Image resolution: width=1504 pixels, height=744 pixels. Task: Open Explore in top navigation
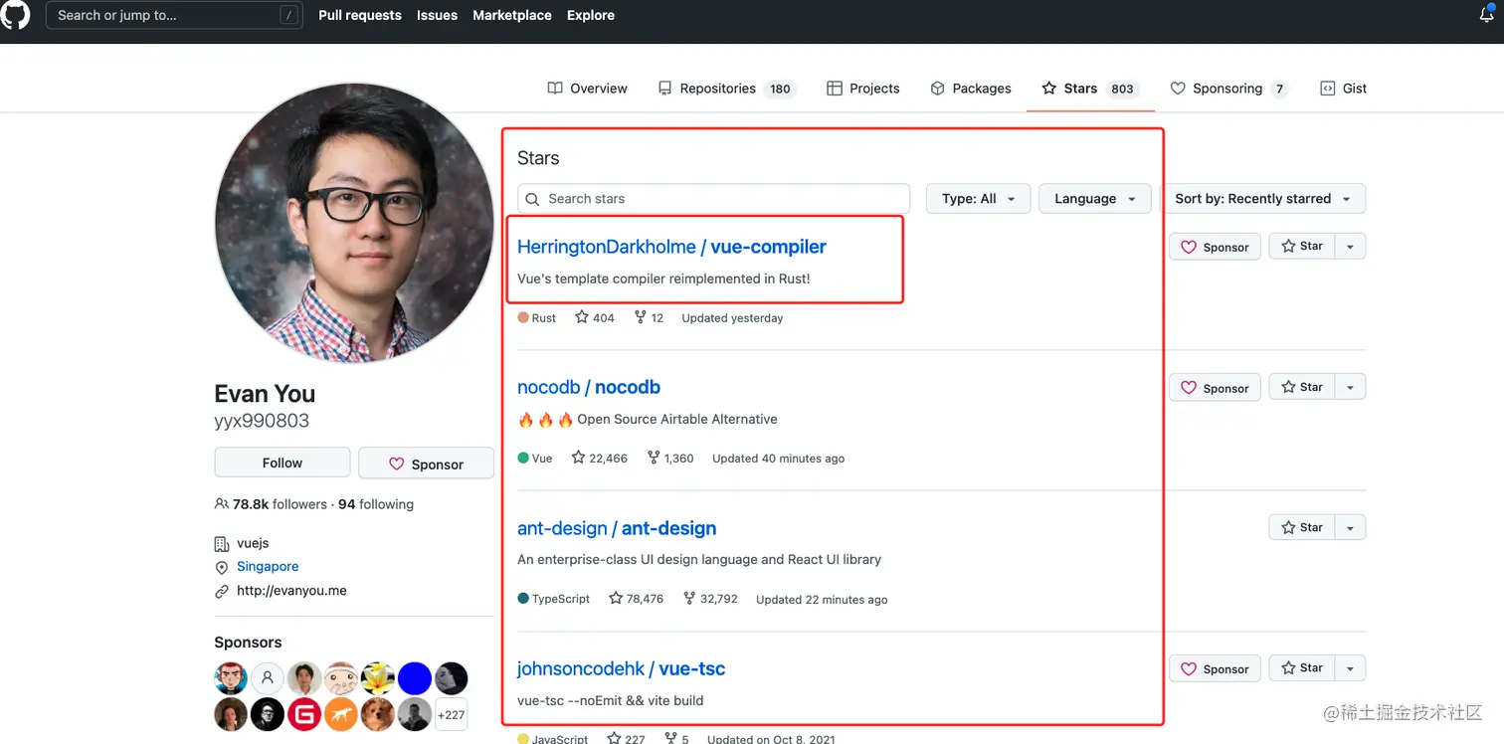coord(591,15)
